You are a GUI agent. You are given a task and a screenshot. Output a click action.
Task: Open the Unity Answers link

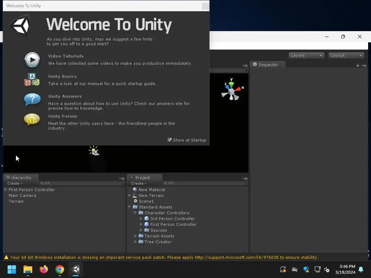[65, 96]
